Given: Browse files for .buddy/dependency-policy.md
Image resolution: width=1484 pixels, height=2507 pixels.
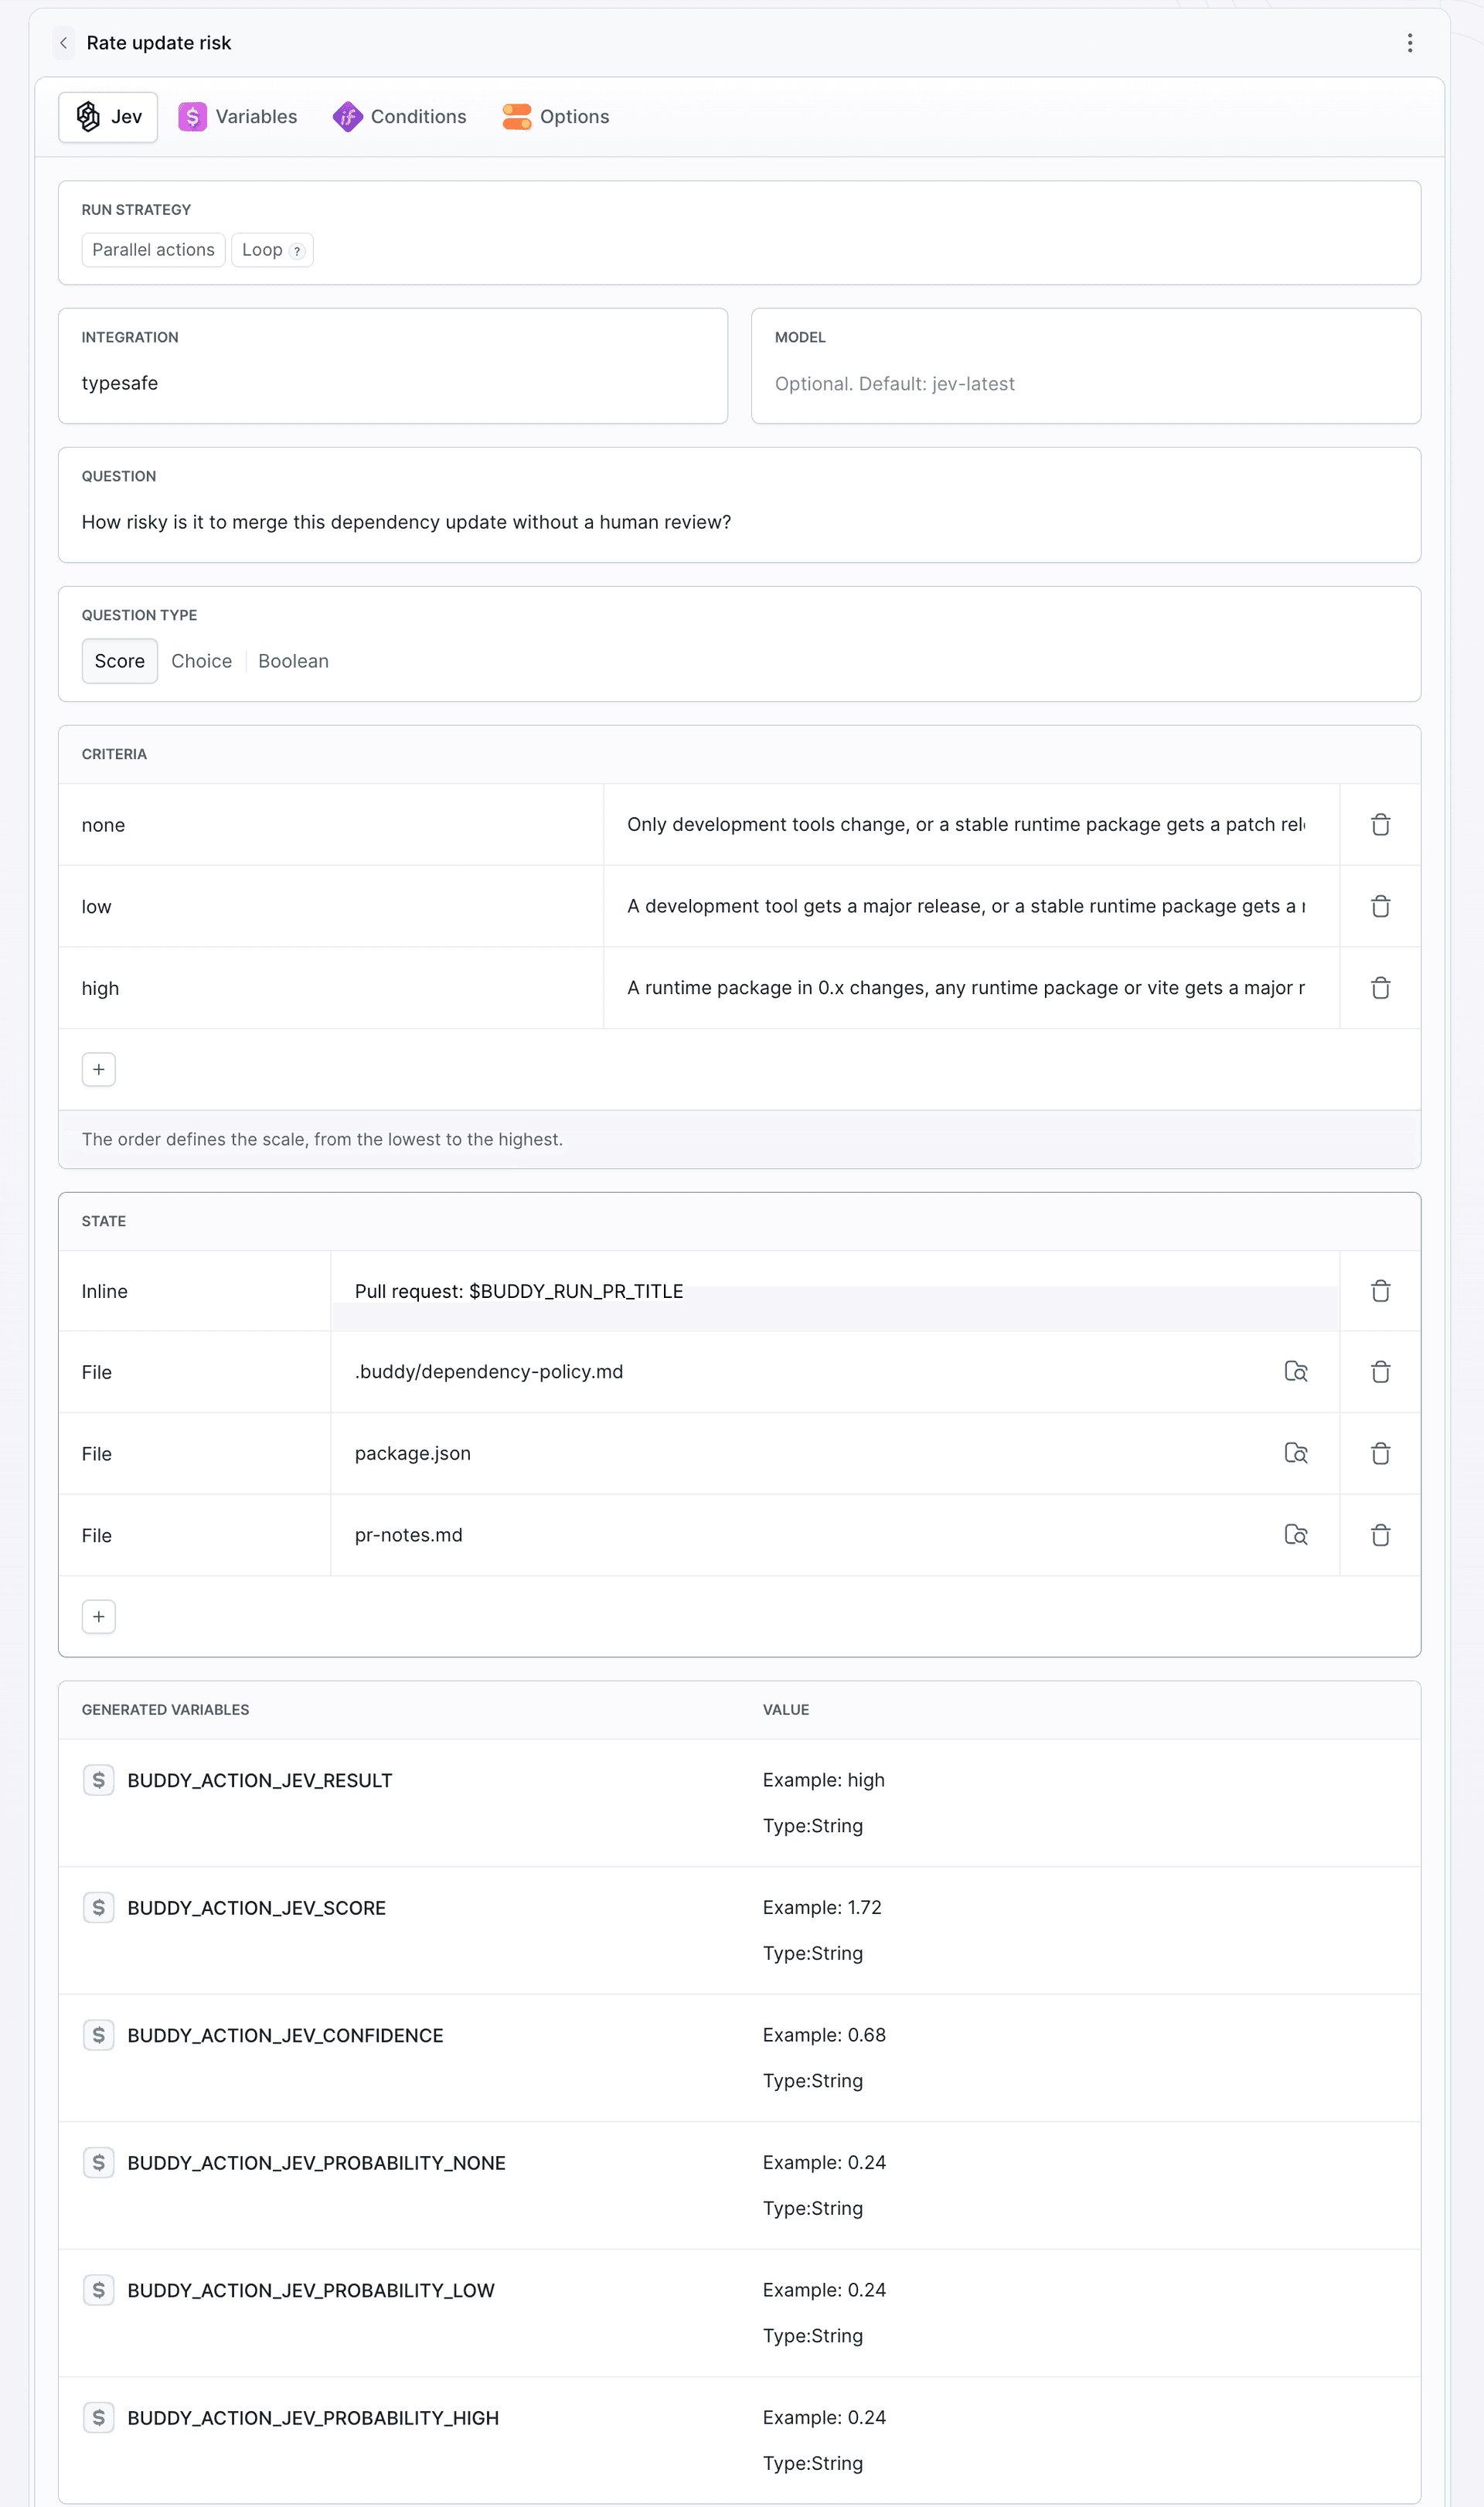Looking at the screenshot, I should click(1296, 1372).
